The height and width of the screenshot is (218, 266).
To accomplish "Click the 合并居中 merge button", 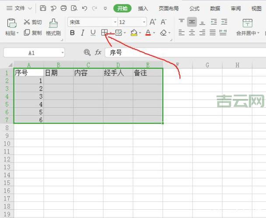I will [x=248, y=27].
